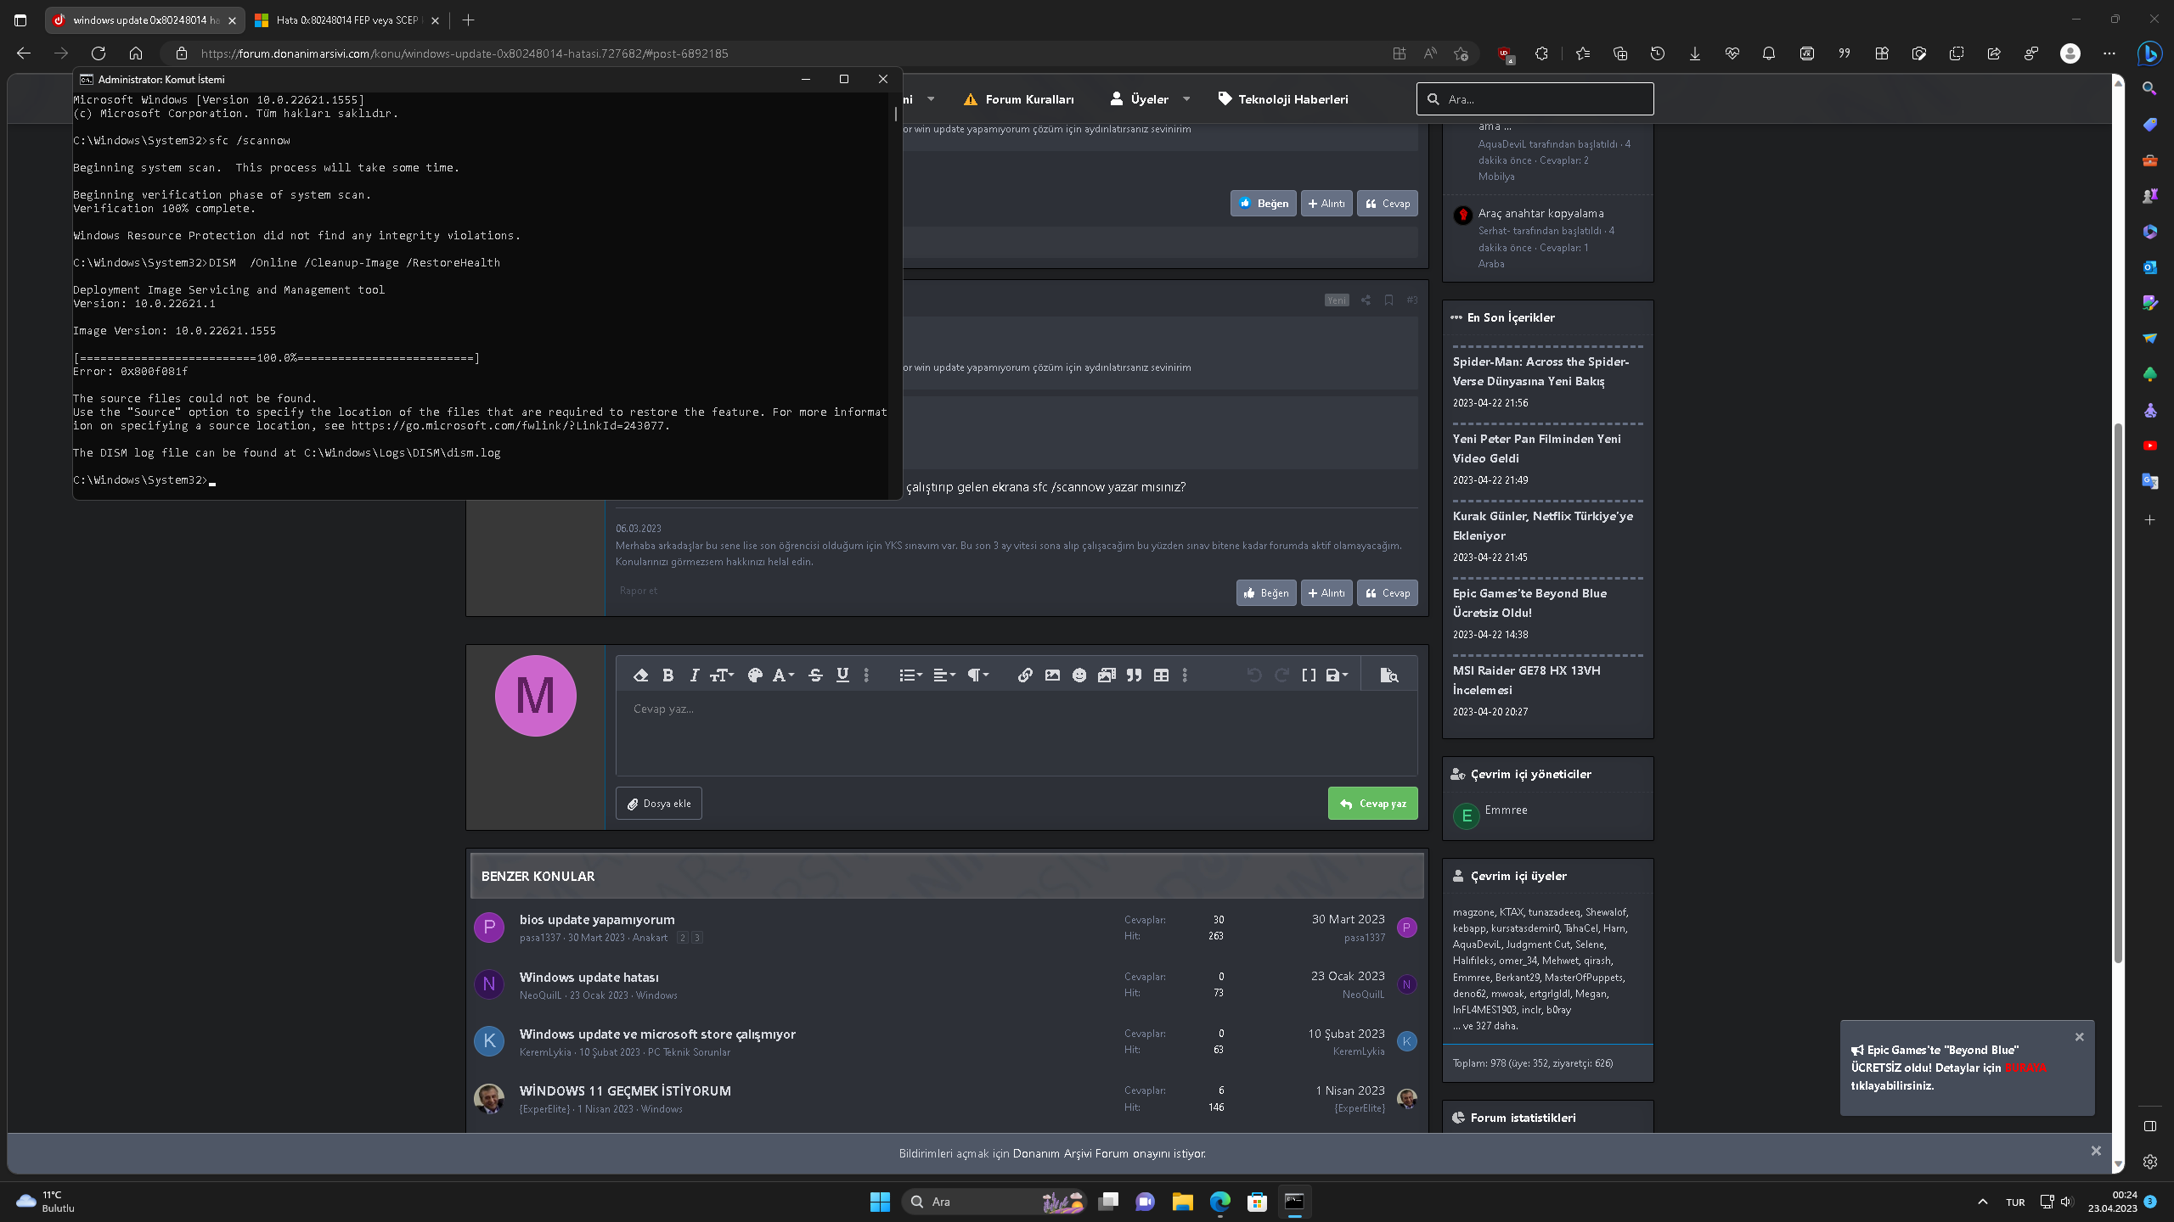Insert an image into the reply
This screenshot has width=2174, height=1222.
[1052, 675]
